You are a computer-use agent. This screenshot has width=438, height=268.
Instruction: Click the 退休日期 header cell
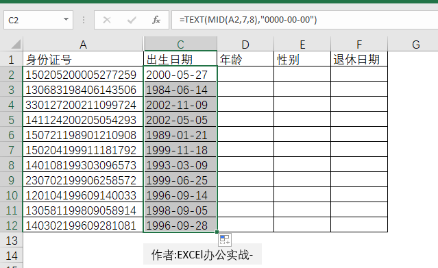click(359, 59)
